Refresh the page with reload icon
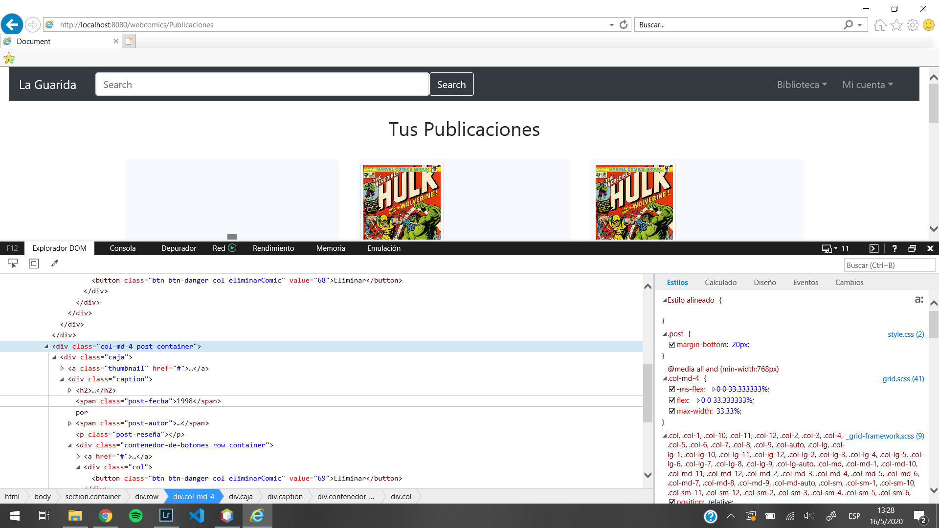The height and width of the screenshot is (528, 939). point(624,24)
